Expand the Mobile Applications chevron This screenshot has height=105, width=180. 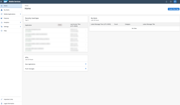[20, 14]
